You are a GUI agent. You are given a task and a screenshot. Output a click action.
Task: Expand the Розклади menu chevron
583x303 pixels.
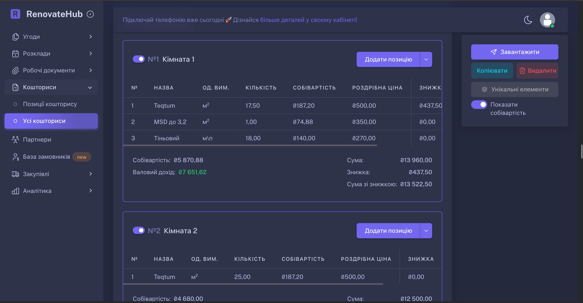[x=91, y=53]
